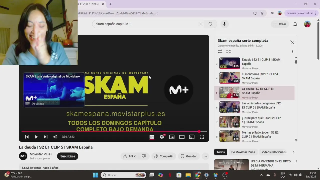
Task: Select the Todos filter chip
Action: click(x=220, y=152)
